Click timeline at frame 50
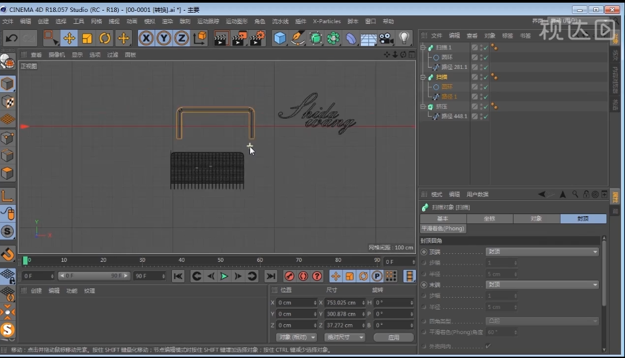 220,261
